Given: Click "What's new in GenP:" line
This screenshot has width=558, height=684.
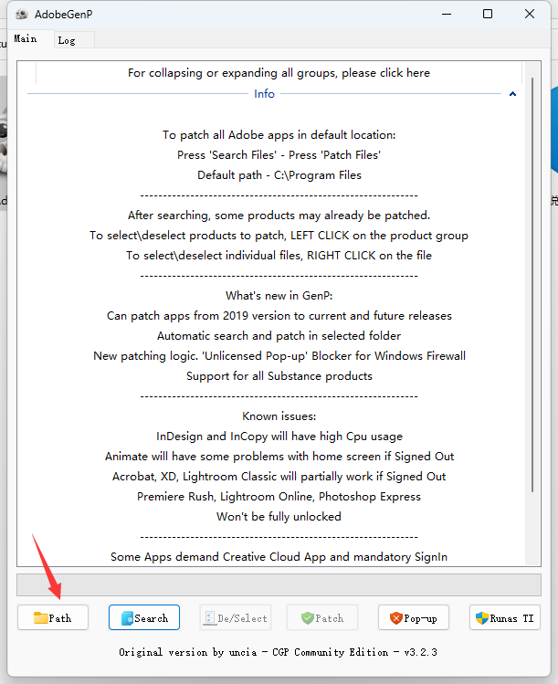Looking at the screenshot, I should (x=279, y=296).
